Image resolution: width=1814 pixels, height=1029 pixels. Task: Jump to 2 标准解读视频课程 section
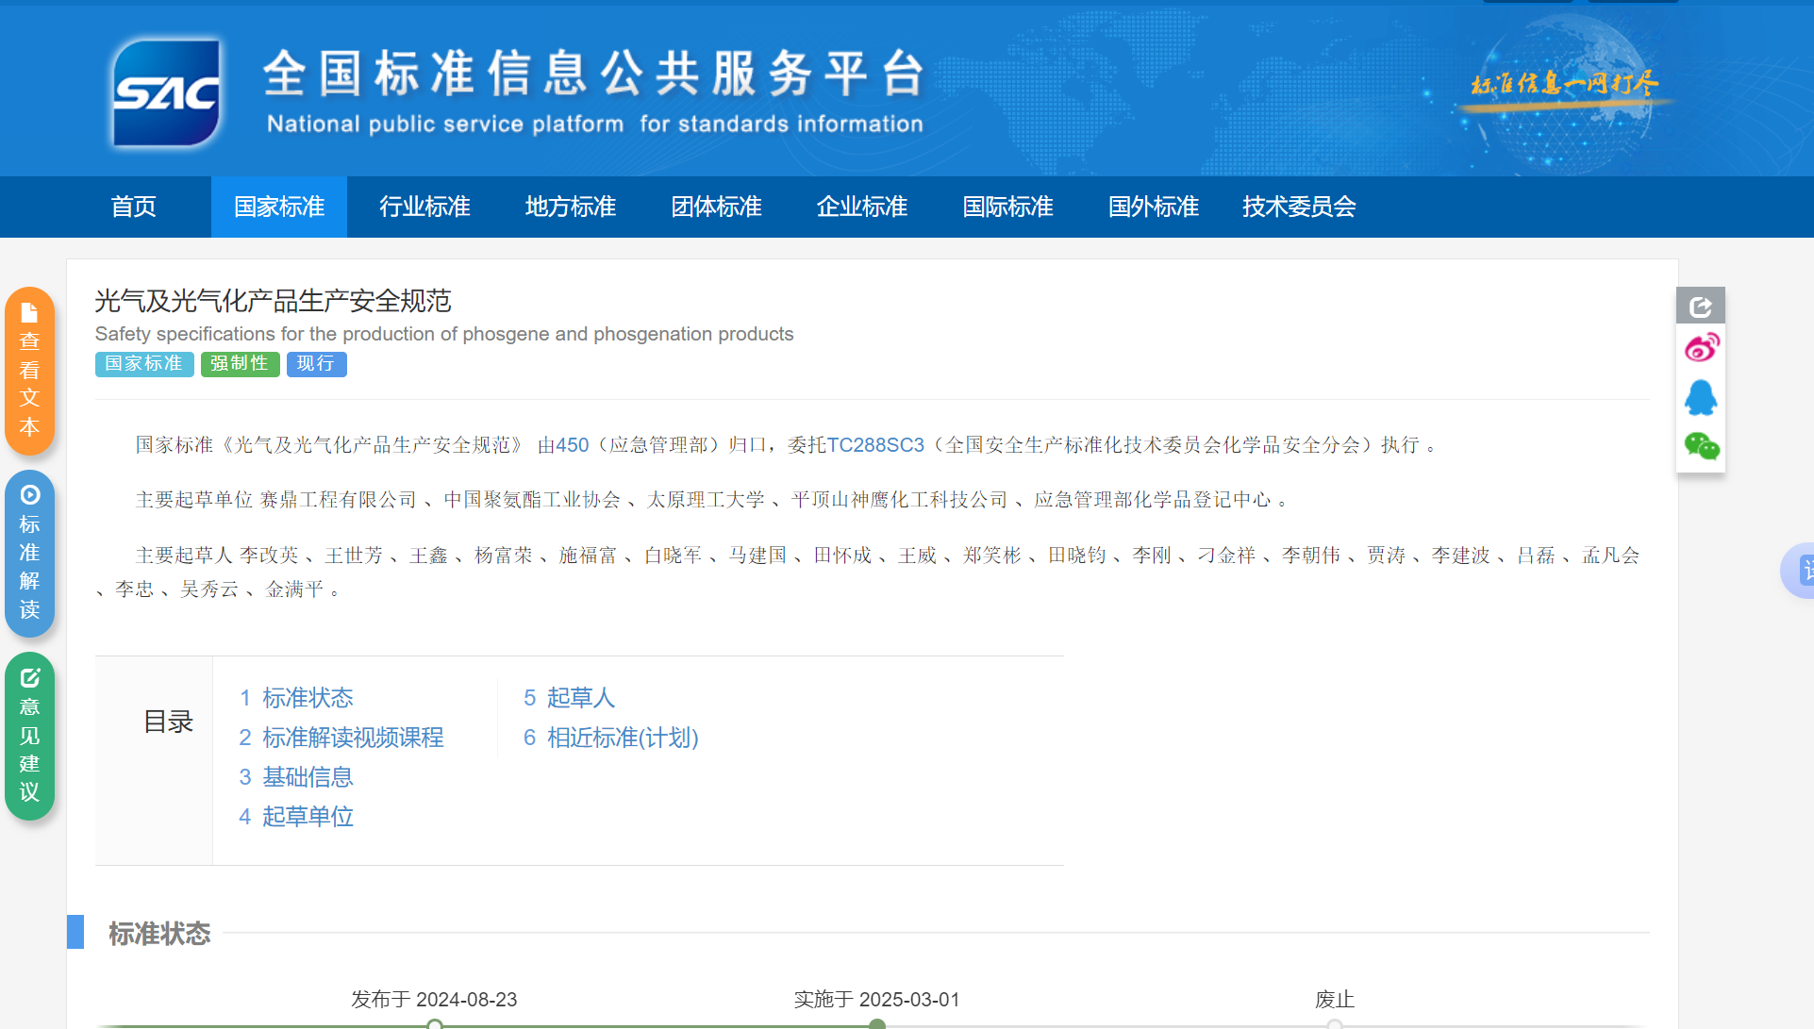341,738
